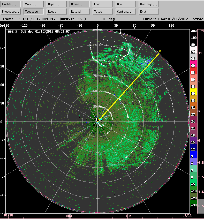Click the 0.5 deg status text
Screen dimensions: 204x219
coord(109,19)
